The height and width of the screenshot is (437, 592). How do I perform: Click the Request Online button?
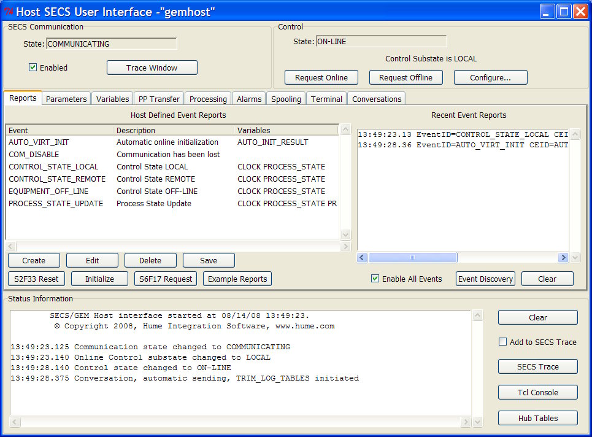321,77
